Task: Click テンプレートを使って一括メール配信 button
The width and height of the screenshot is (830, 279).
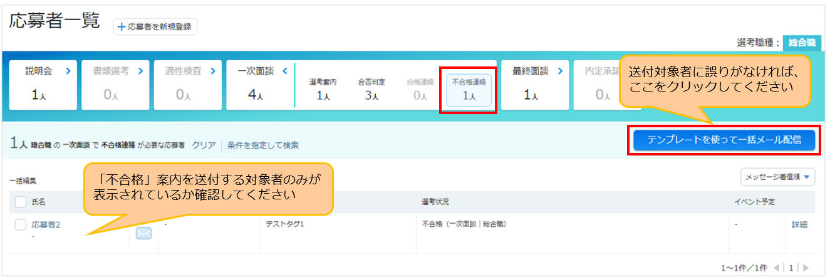Action: click(724, 140)
